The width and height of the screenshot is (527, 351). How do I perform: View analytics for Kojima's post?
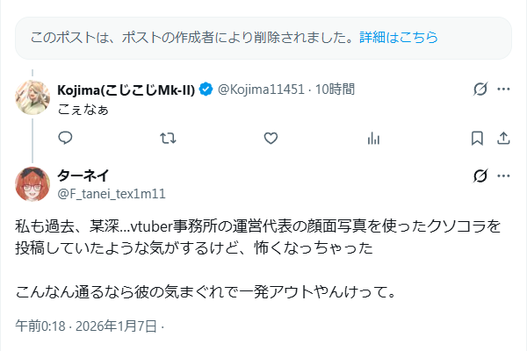[373, 138]
